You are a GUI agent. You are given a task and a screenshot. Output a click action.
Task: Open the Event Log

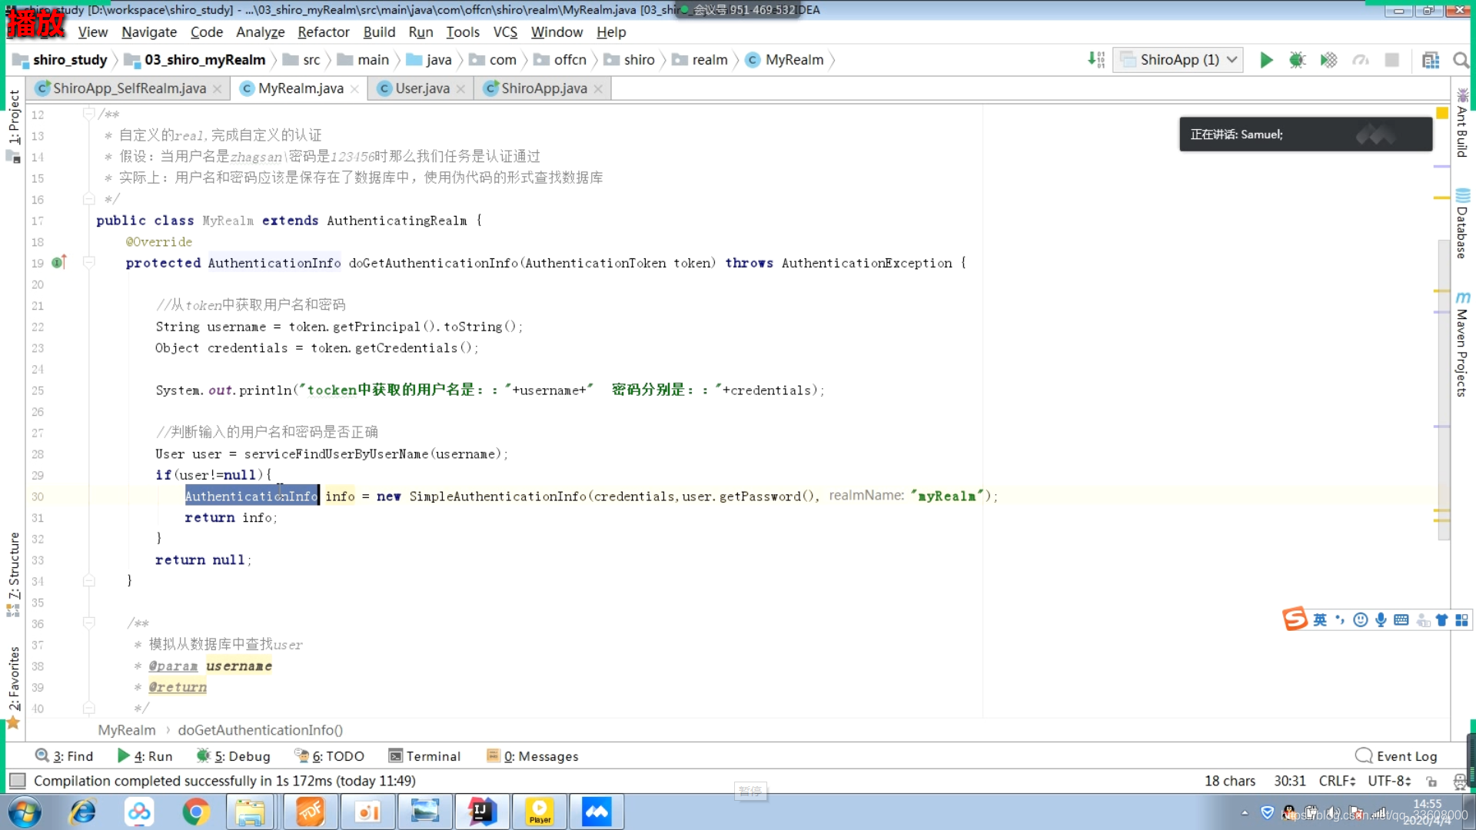[1397, 756]
